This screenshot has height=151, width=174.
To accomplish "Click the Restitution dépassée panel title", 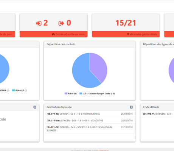I will tap(59, 107).
